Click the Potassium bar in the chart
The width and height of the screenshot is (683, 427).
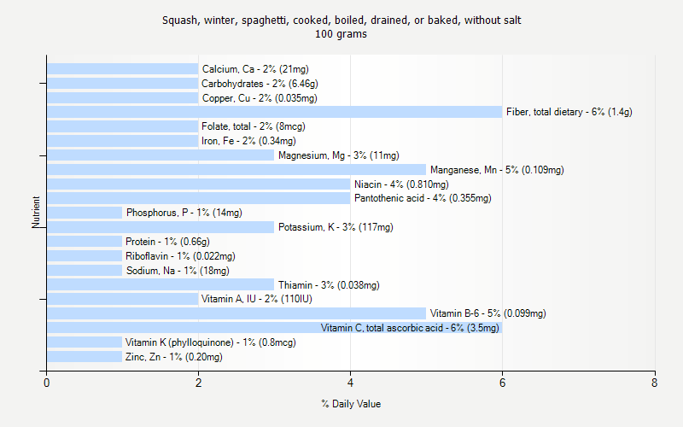click(161, 227)
